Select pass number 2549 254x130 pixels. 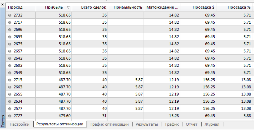coord(18,73)
